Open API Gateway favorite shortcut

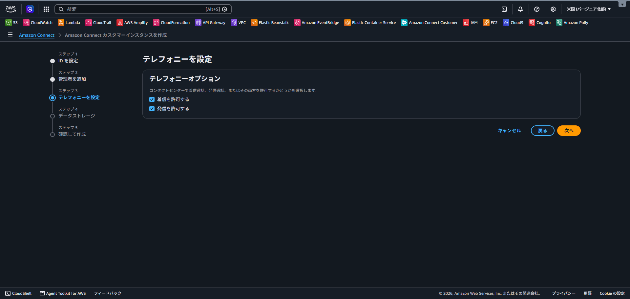pyautogui.click(x=210, y=23)
